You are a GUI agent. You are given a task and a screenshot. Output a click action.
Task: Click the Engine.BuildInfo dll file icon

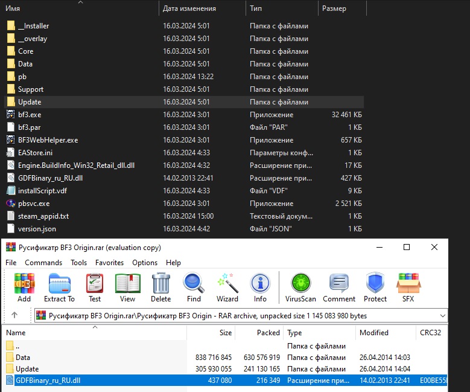coord(11,165)
